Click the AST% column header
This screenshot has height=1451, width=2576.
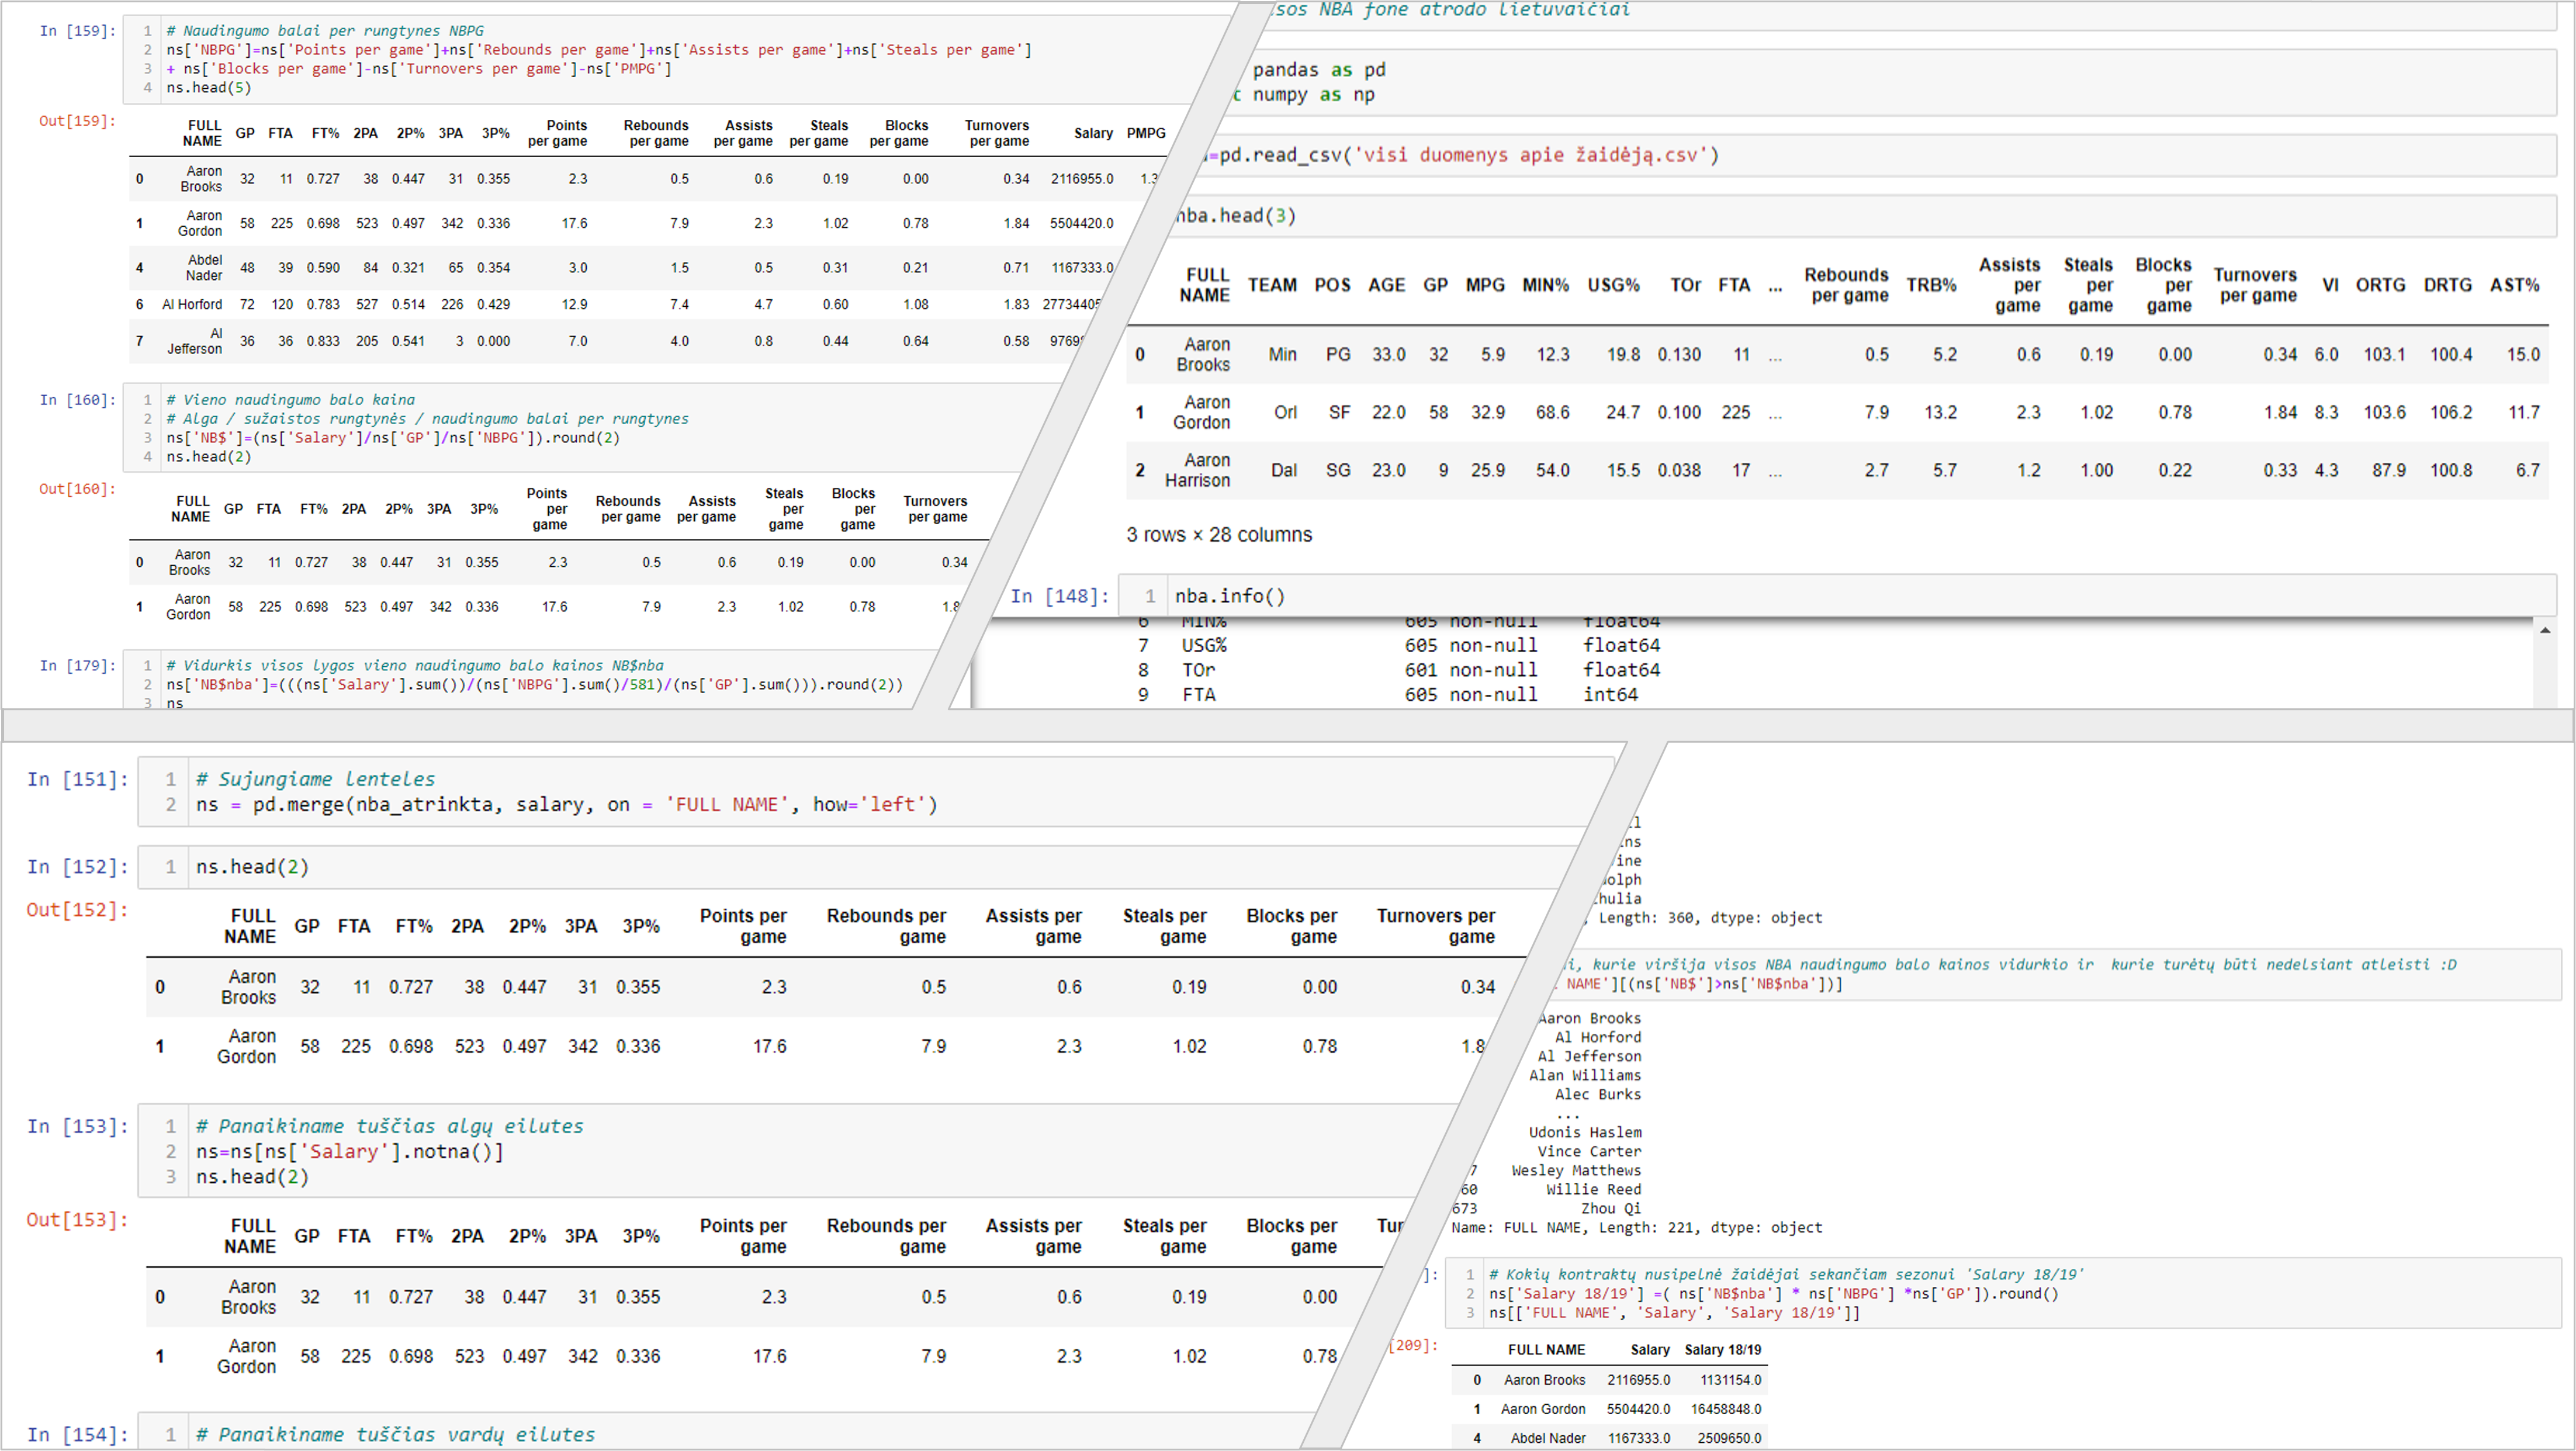pyautogui.click(x=2514, y=285)
